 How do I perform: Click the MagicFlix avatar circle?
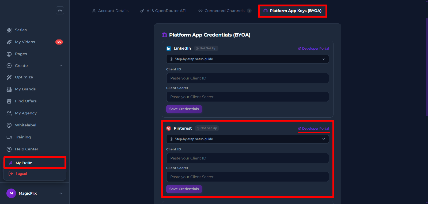coord(11,193)
